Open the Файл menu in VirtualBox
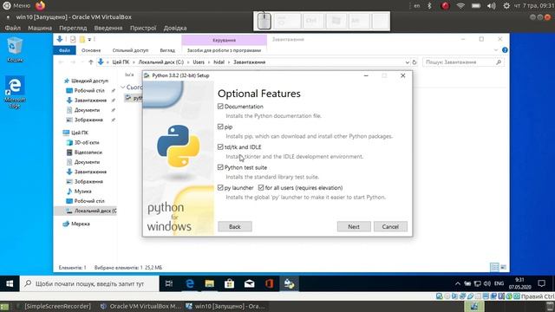The width and height of the screenshot is (555, 312). coord(13,28)
